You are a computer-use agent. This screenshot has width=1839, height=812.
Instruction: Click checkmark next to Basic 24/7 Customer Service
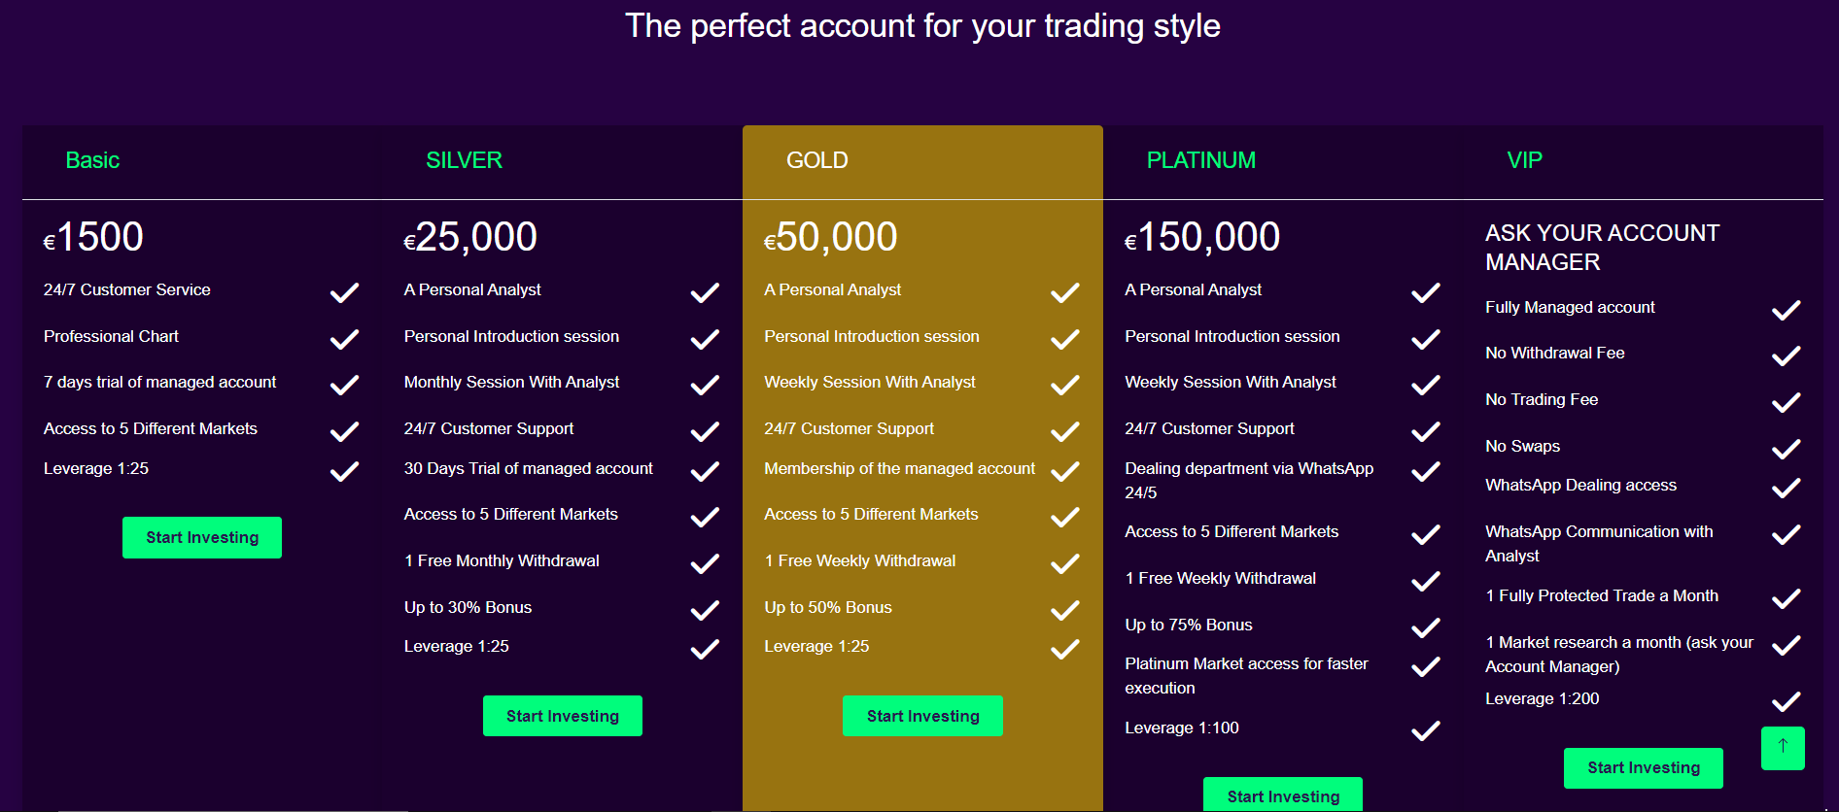344,292
